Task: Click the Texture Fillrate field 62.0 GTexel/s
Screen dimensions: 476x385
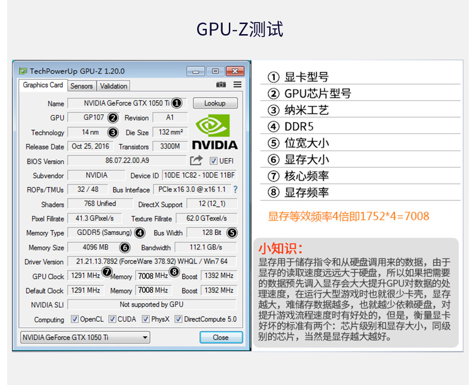Action: coord(206,218)
